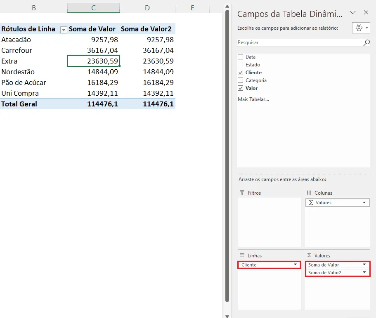The height and width of the screenshot is (318, 376).
Task: Check the Data field checkbox
Action: coord(240,57)
